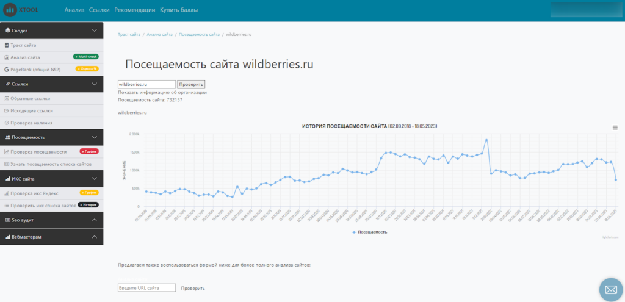Click the Проверить икс списка сайтов list icon

(6, 206)
